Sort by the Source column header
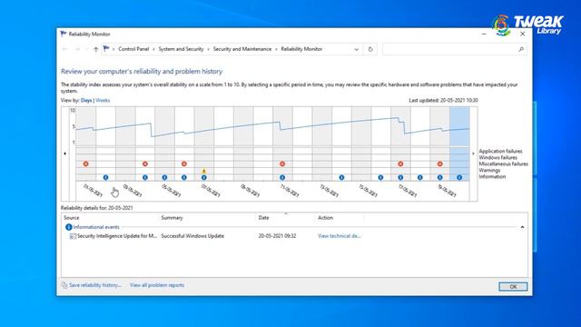The width and height of the screenshot is (581, 327). [x=72, y=218]
